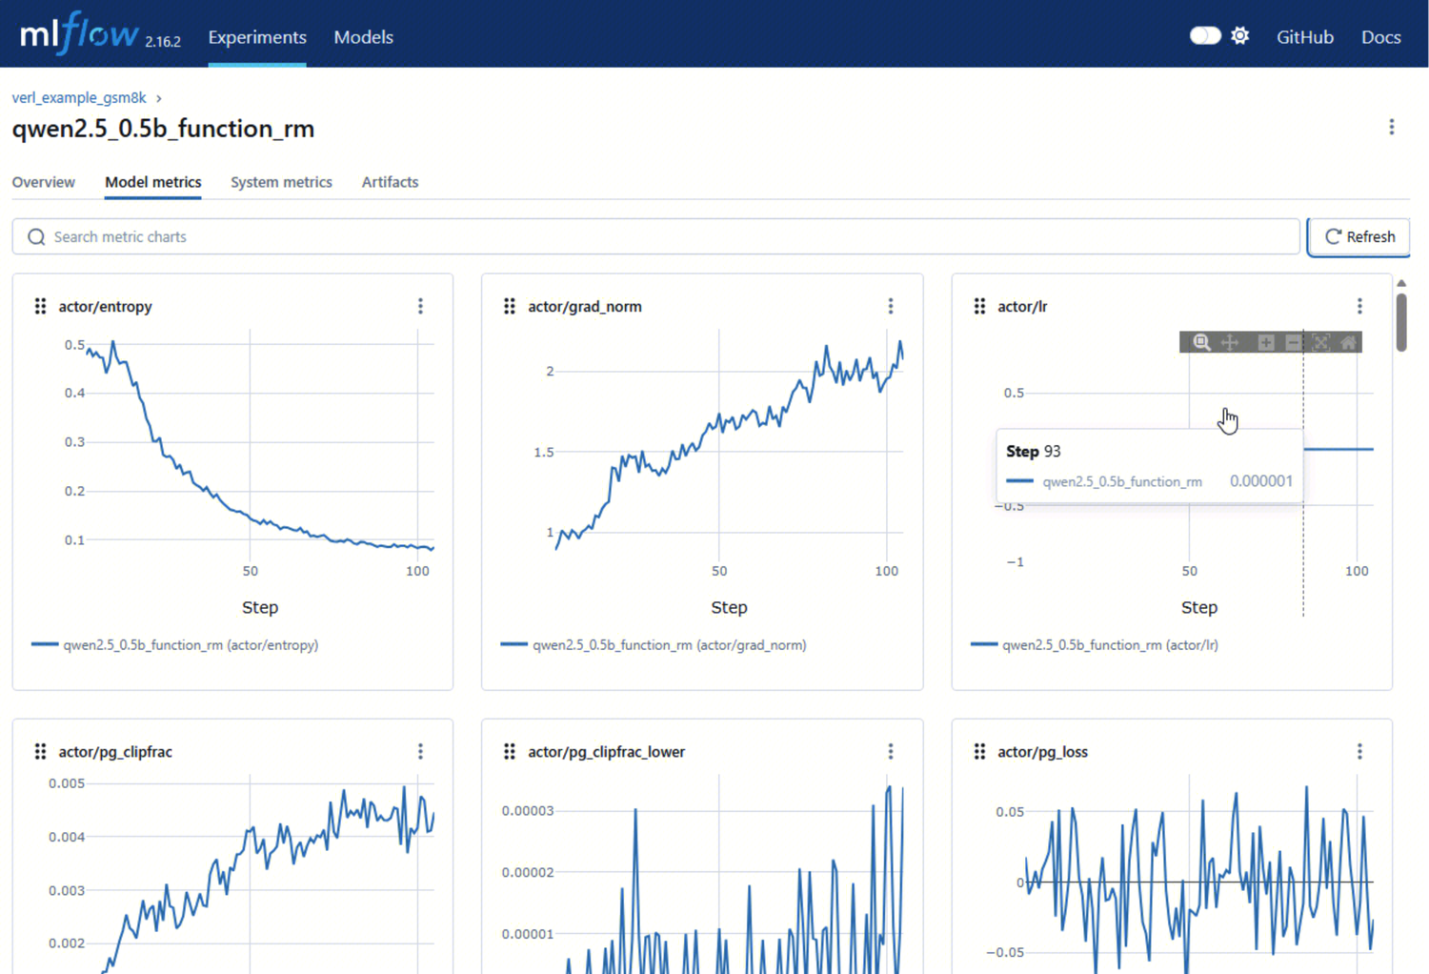Image resolution: width=1429 pixels, height=974 pixels.
Task: Open the Artifacts tab
Action: pyautogui.click(x=390, y=182)
